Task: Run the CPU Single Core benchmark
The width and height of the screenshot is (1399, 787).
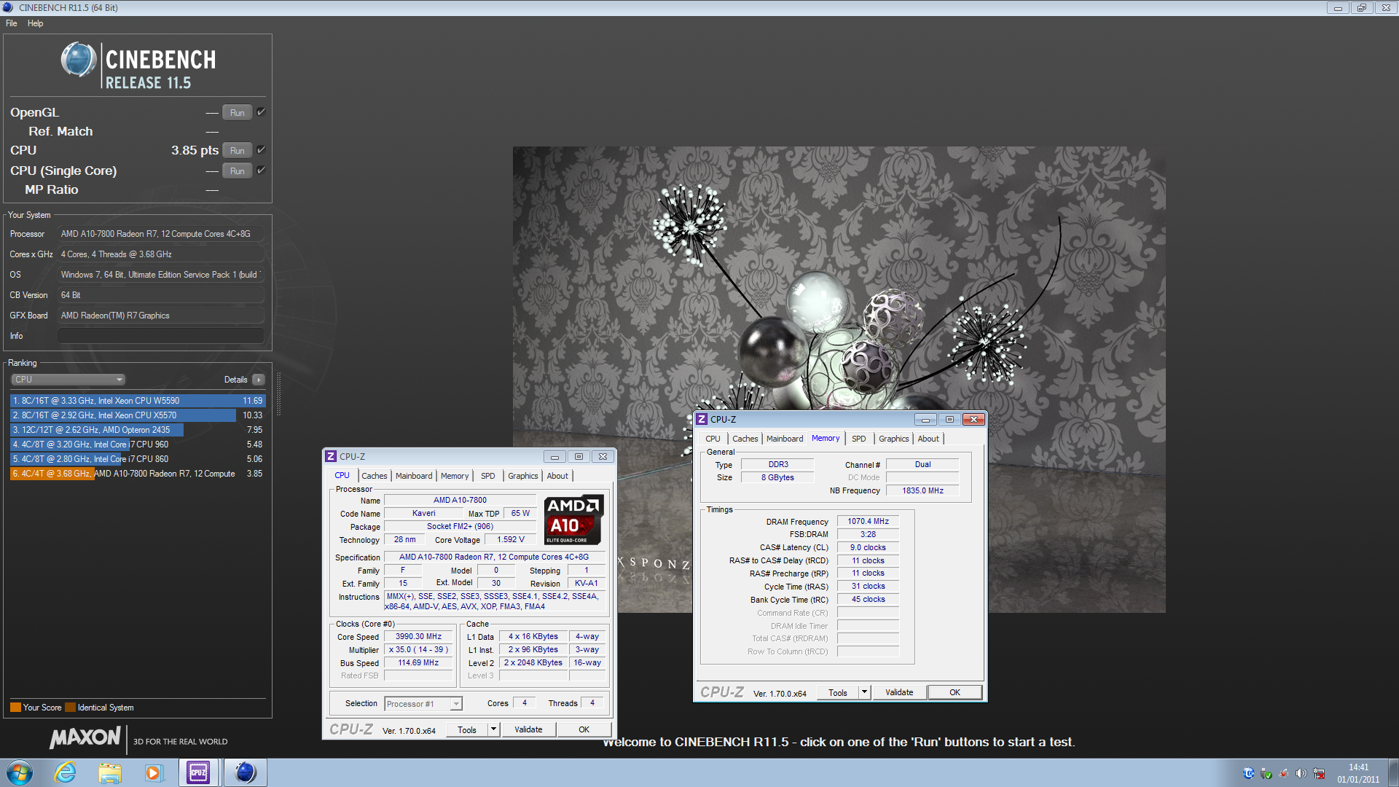Action: [238, 171]
